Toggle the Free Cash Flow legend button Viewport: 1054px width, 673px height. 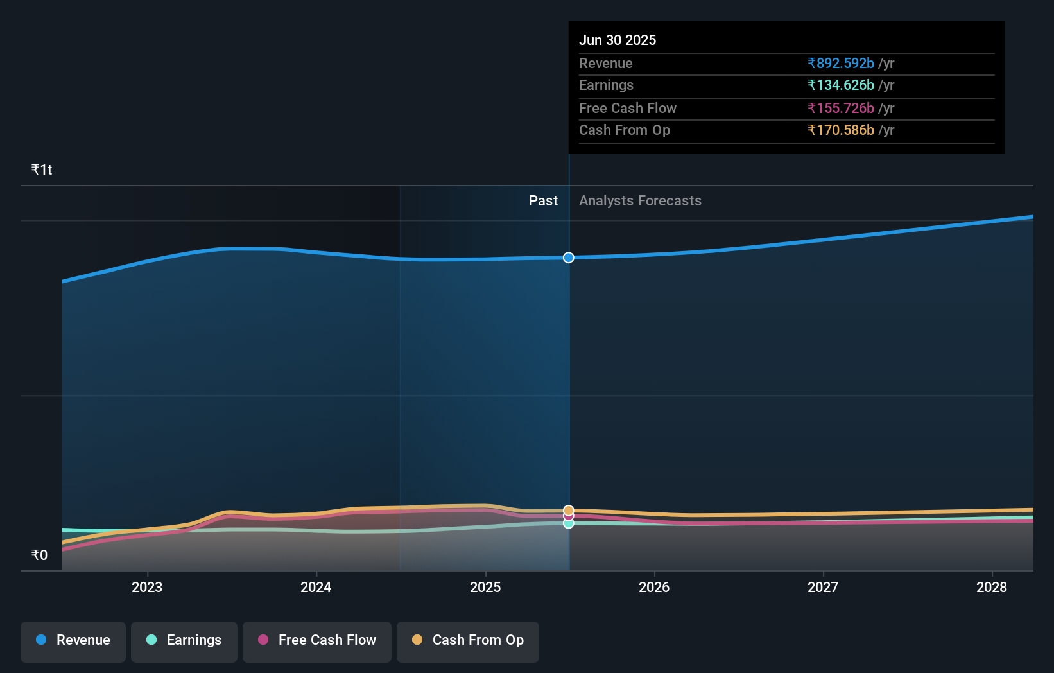point(317,642)
